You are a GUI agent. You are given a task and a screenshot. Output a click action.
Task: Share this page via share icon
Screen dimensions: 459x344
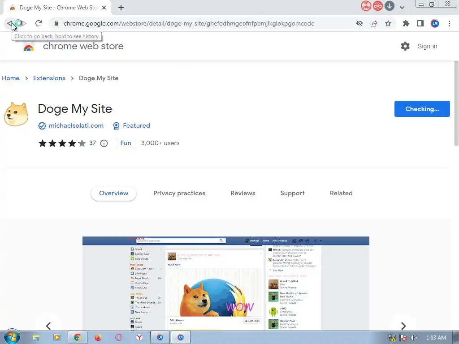click(x=374, y=23)
